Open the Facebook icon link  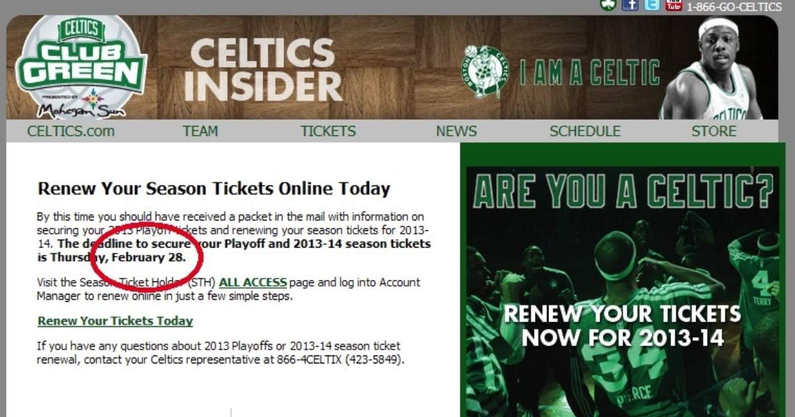coord(629,5)
